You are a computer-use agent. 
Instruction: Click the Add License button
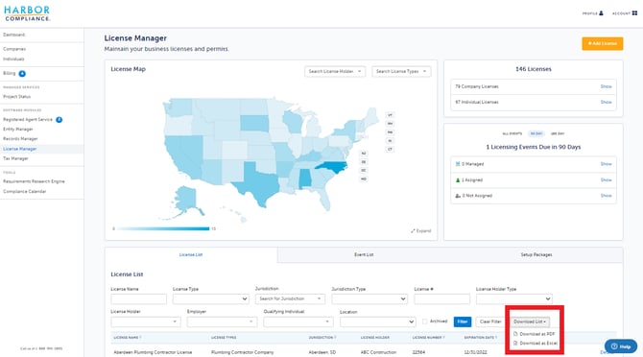(603, 43)
